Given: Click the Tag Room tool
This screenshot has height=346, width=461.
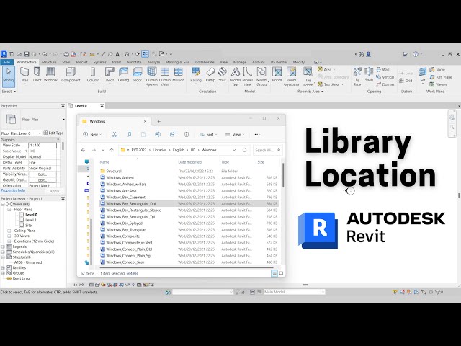Looking at the screenshot, I should [x=308, y=76].
